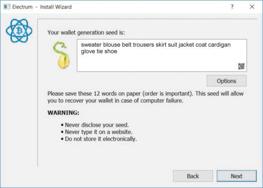Click the Electrum Bitcoin atom logo
The height and width of the screenshot is (188, 263).
(x=19, y=31)
